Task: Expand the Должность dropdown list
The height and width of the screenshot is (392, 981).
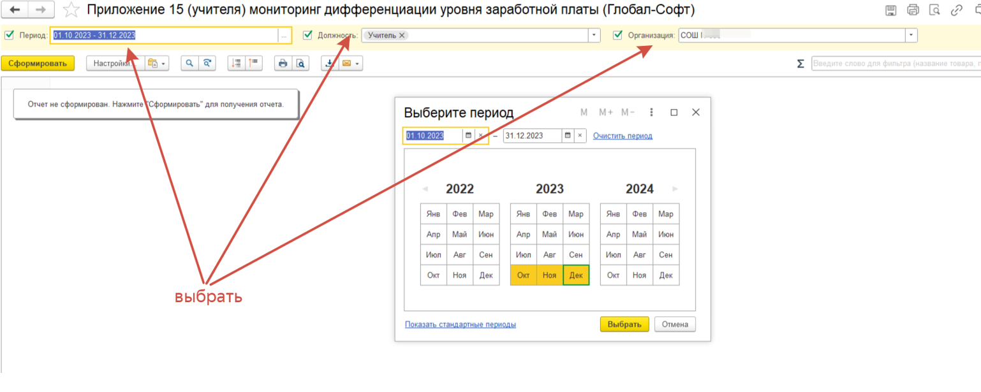Action: pos(594,36)
